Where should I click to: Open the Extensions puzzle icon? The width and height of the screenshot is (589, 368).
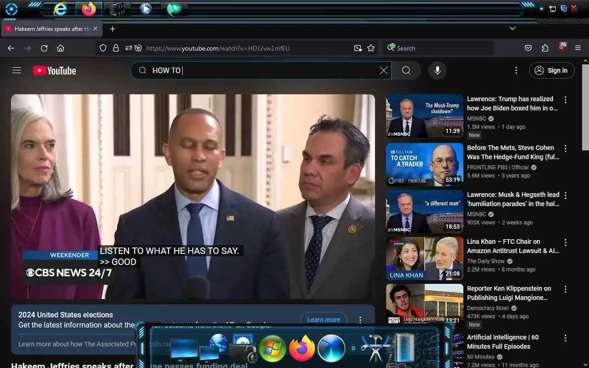coord(545,48)
